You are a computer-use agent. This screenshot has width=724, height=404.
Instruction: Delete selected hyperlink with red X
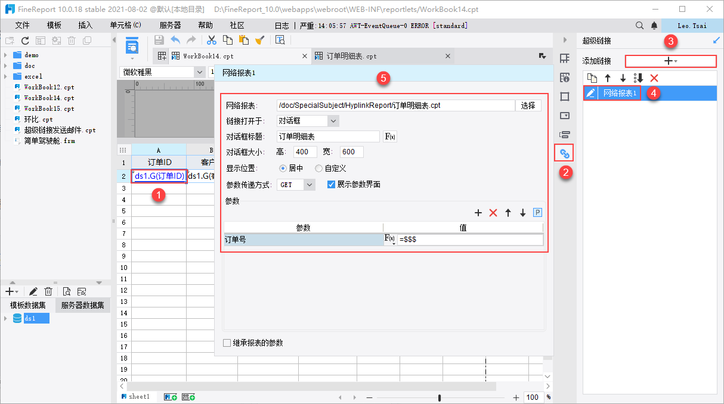(654, 78)
